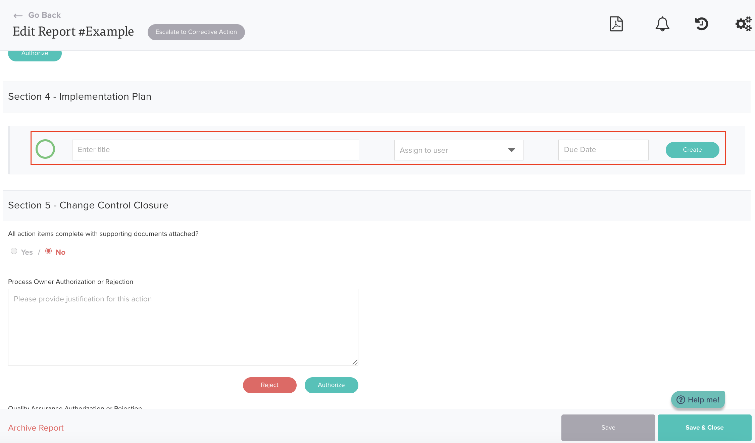Image resolution: width=755 pixels, height=443 pixels.
Task: Click the green circle status indicator
Action: coord(45,149)
